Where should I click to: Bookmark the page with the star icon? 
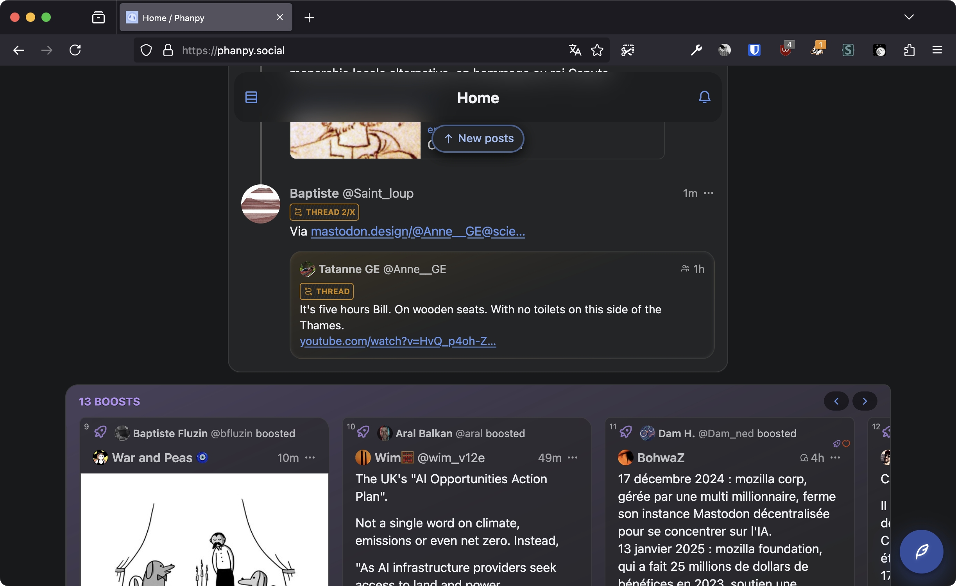tap(597, 50)
